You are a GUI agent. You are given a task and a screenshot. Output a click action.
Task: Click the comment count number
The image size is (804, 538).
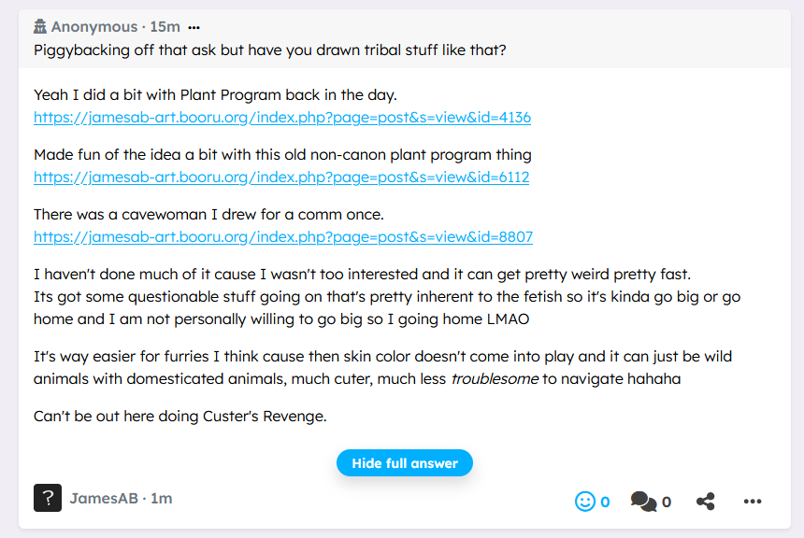pos(667,502)
